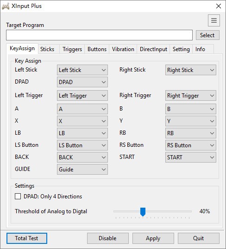Screen dimensions: 226x249
Task: Open the Vibration tab
Action: (123, 49)
